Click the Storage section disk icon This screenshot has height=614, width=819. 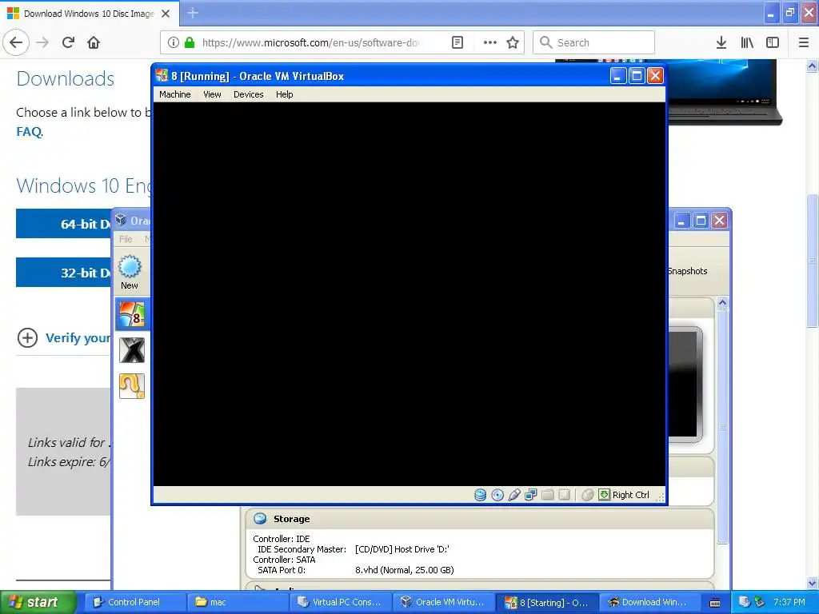click(x=260, y=518)
